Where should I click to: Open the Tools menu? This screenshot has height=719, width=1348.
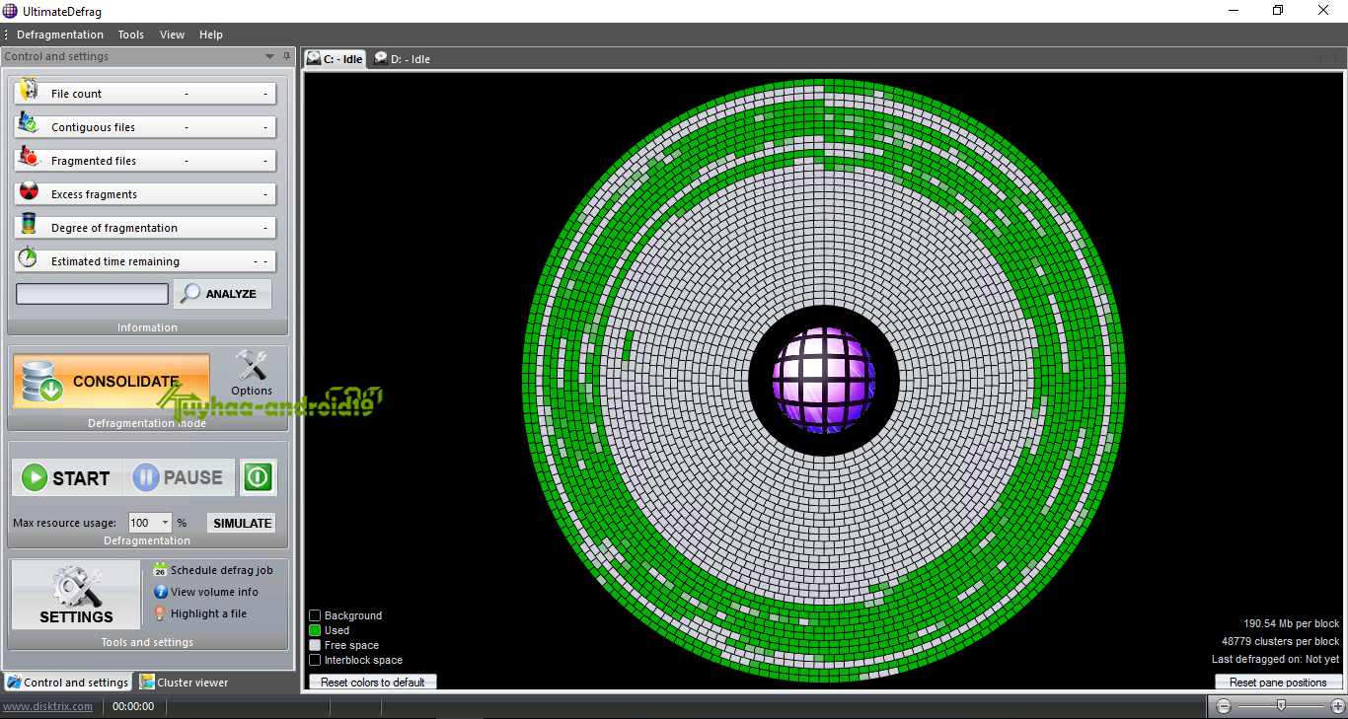coord(131,35)
